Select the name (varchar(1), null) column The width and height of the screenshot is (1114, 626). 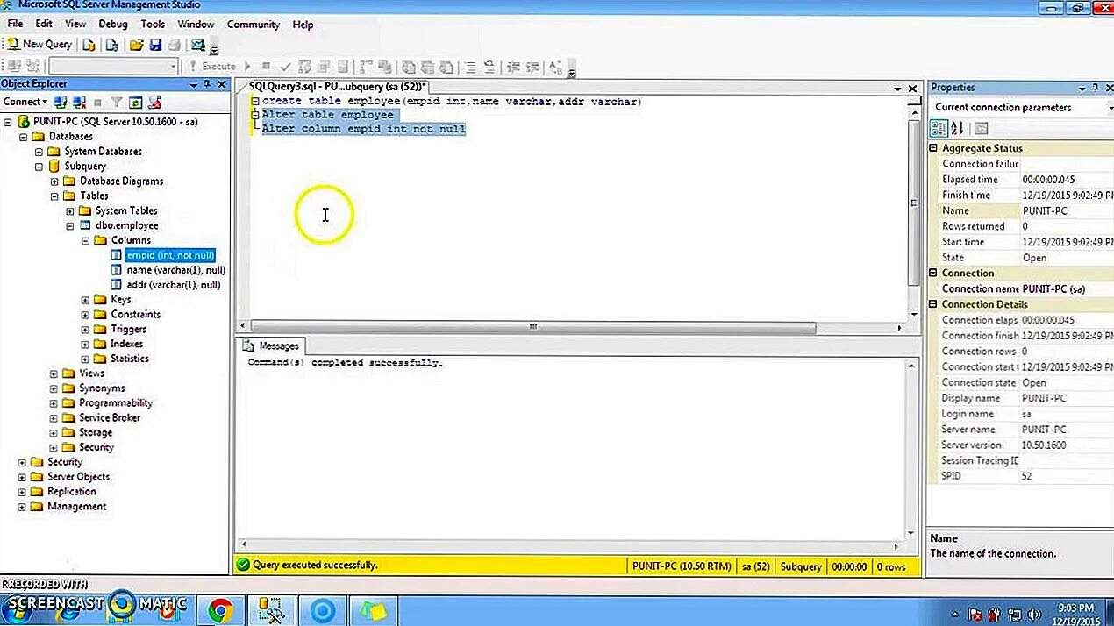175,270
